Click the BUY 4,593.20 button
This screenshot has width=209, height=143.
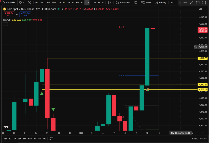(25, 14)
